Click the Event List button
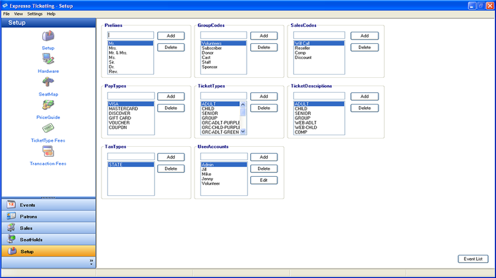496x278 pixels. coord(473,259)
